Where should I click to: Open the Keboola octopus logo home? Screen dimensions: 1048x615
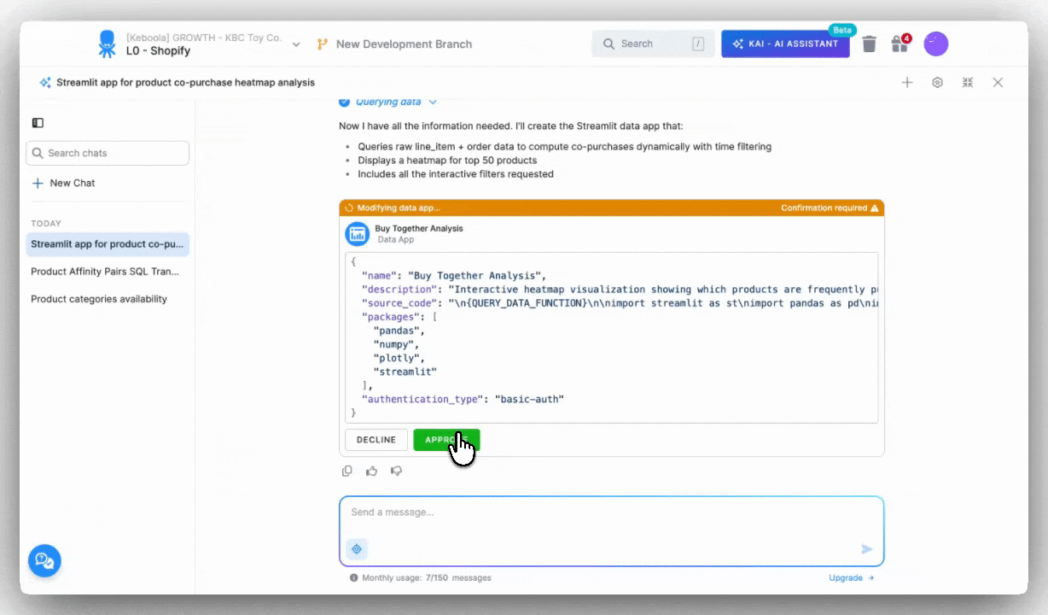coord(107,44)
